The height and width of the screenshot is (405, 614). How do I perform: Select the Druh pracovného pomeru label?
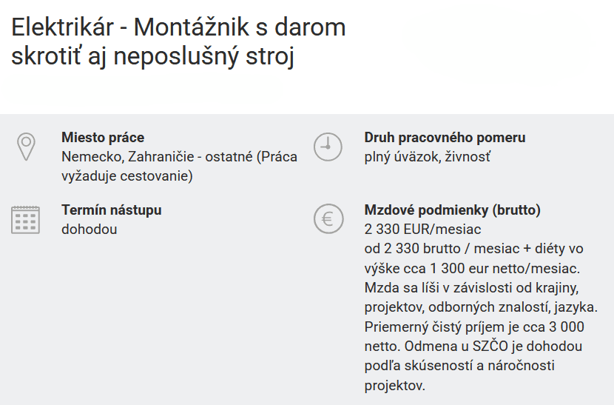point(445,138)
